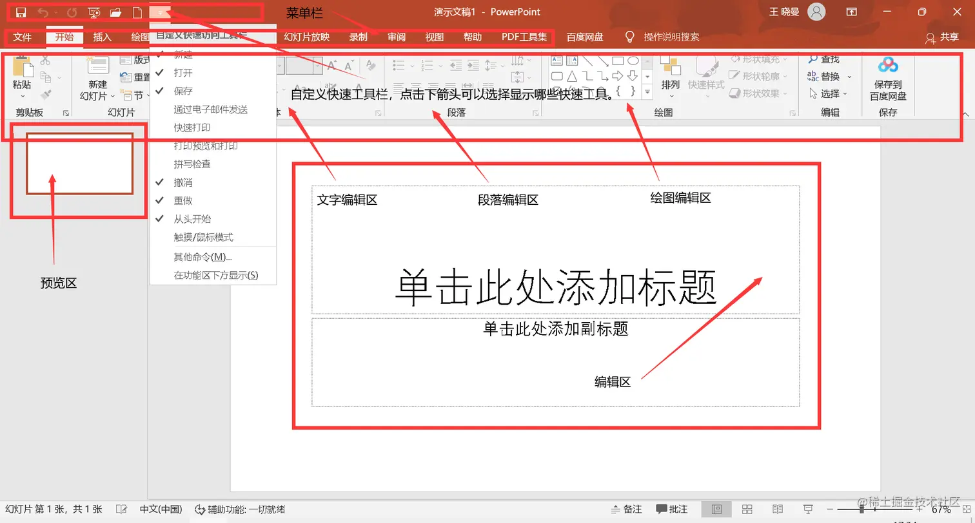This screenshot has width=975, height=523.
Task: Open the Clipboard group dialog launcher
Action: pos(66,113)
